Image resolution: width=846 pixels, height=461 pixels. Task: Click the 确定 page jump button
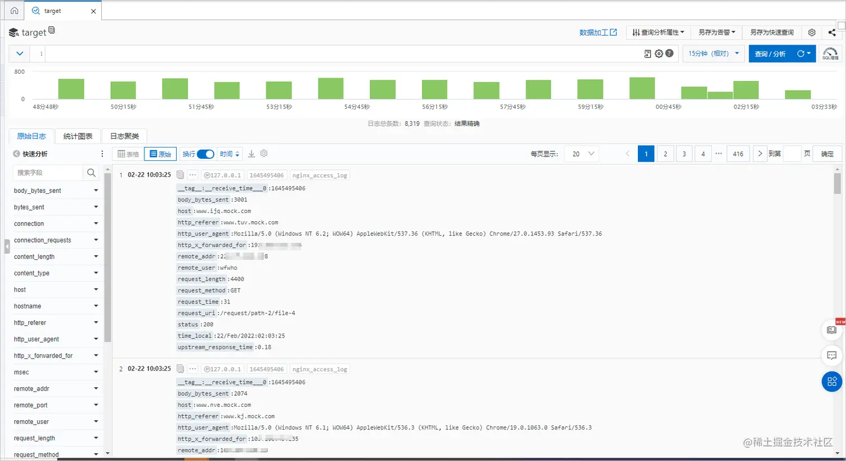(827, 154)
